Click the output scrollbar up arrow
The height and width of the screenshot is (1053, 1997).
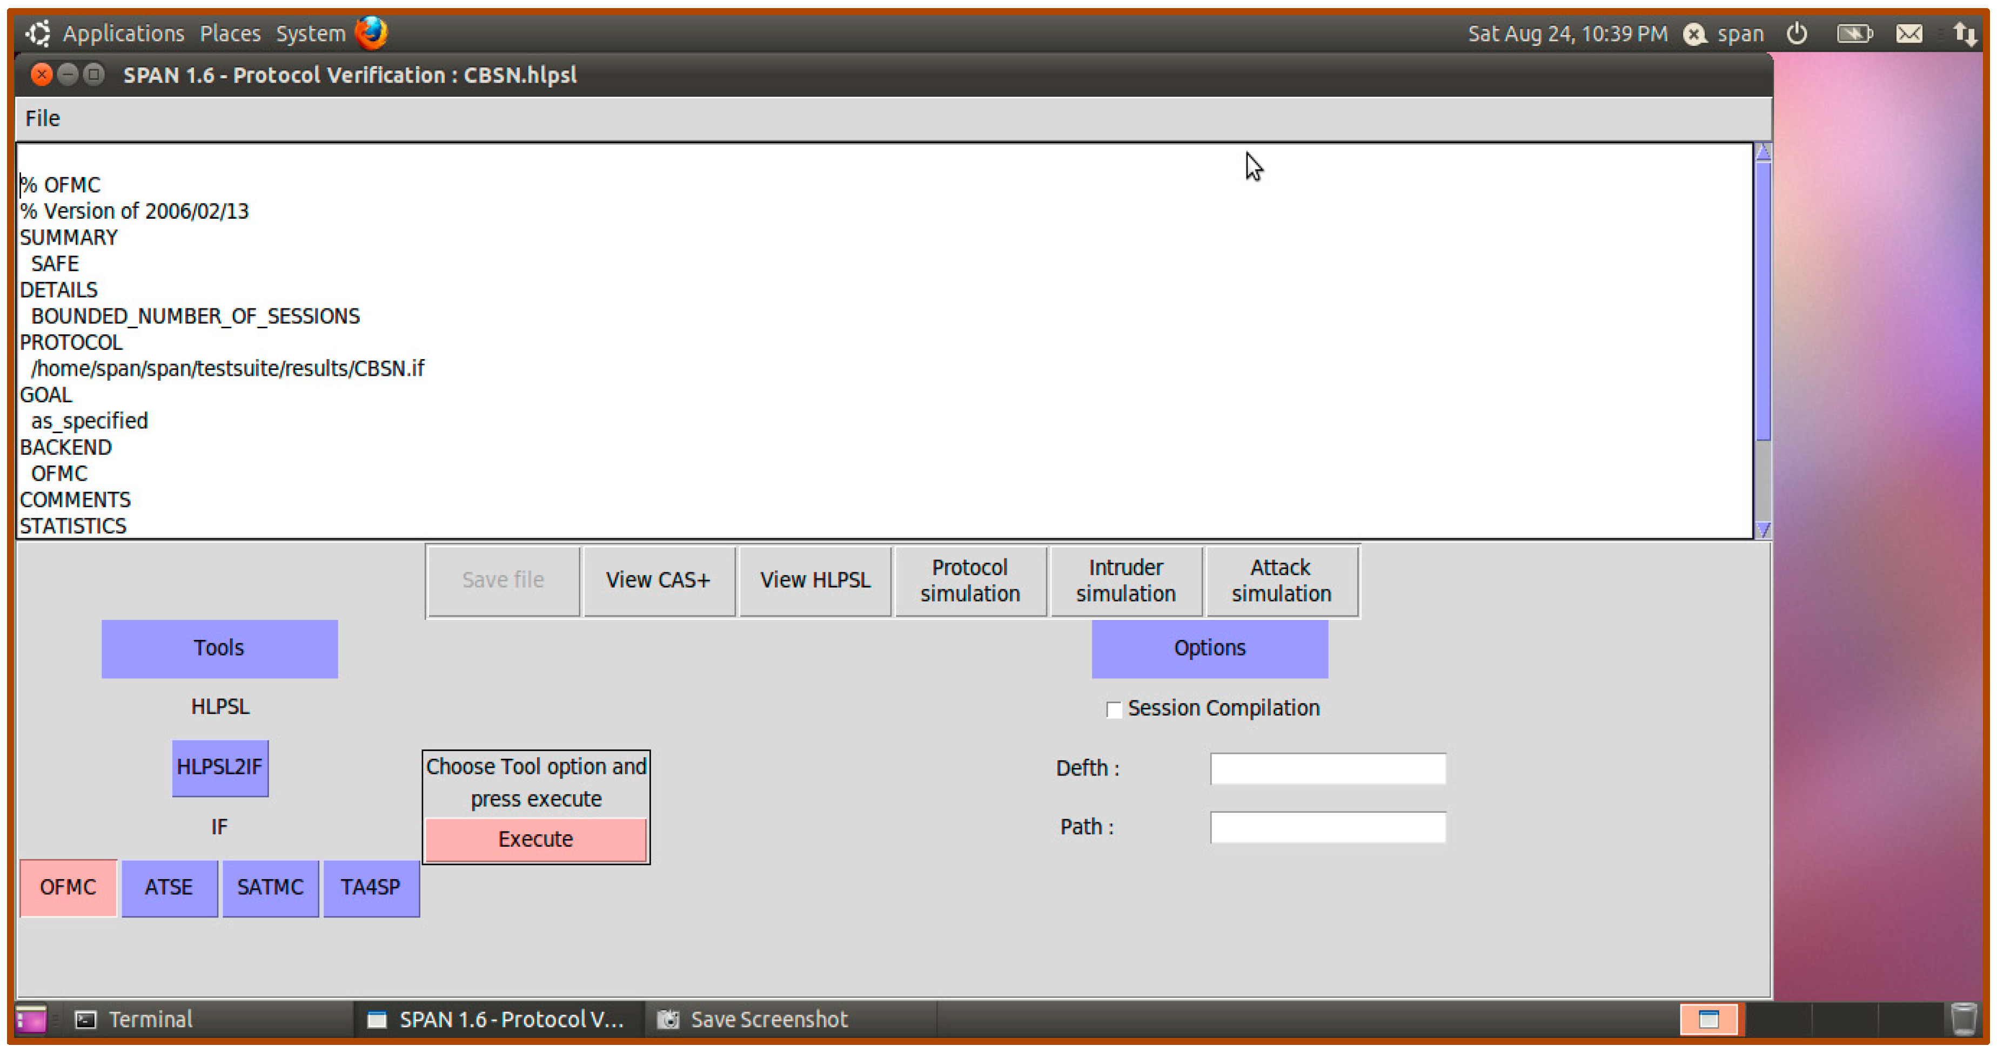(x=1762, y=152)
